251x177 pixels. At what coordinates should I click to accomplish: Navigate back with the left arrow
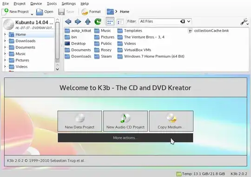click(68, 21)
